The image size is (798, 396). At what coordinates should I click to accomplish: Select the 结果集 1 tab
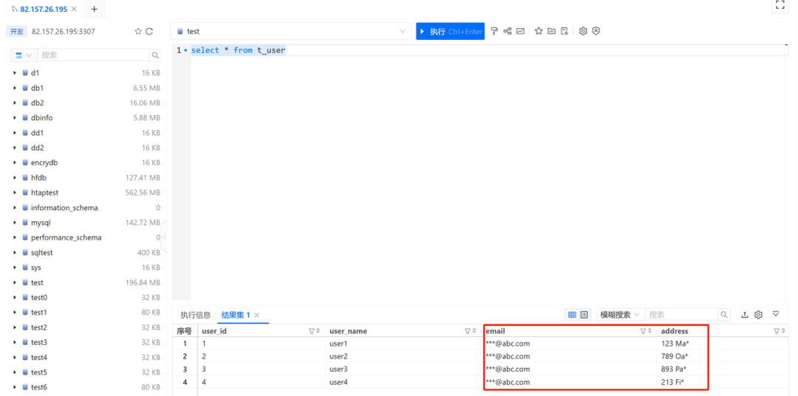click(x=236, y=315)
